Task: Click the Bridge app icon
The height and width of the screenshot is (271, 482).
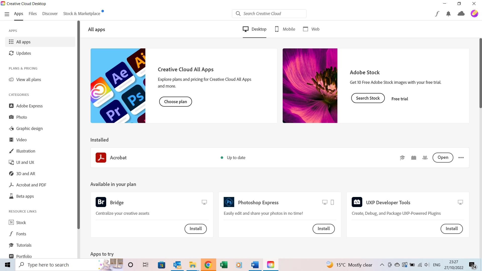Action: point(101,202)
